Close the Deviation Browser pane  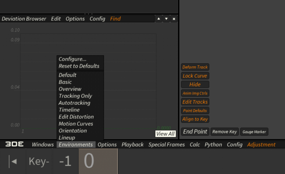pyautogui.click(x=174, y=19)
